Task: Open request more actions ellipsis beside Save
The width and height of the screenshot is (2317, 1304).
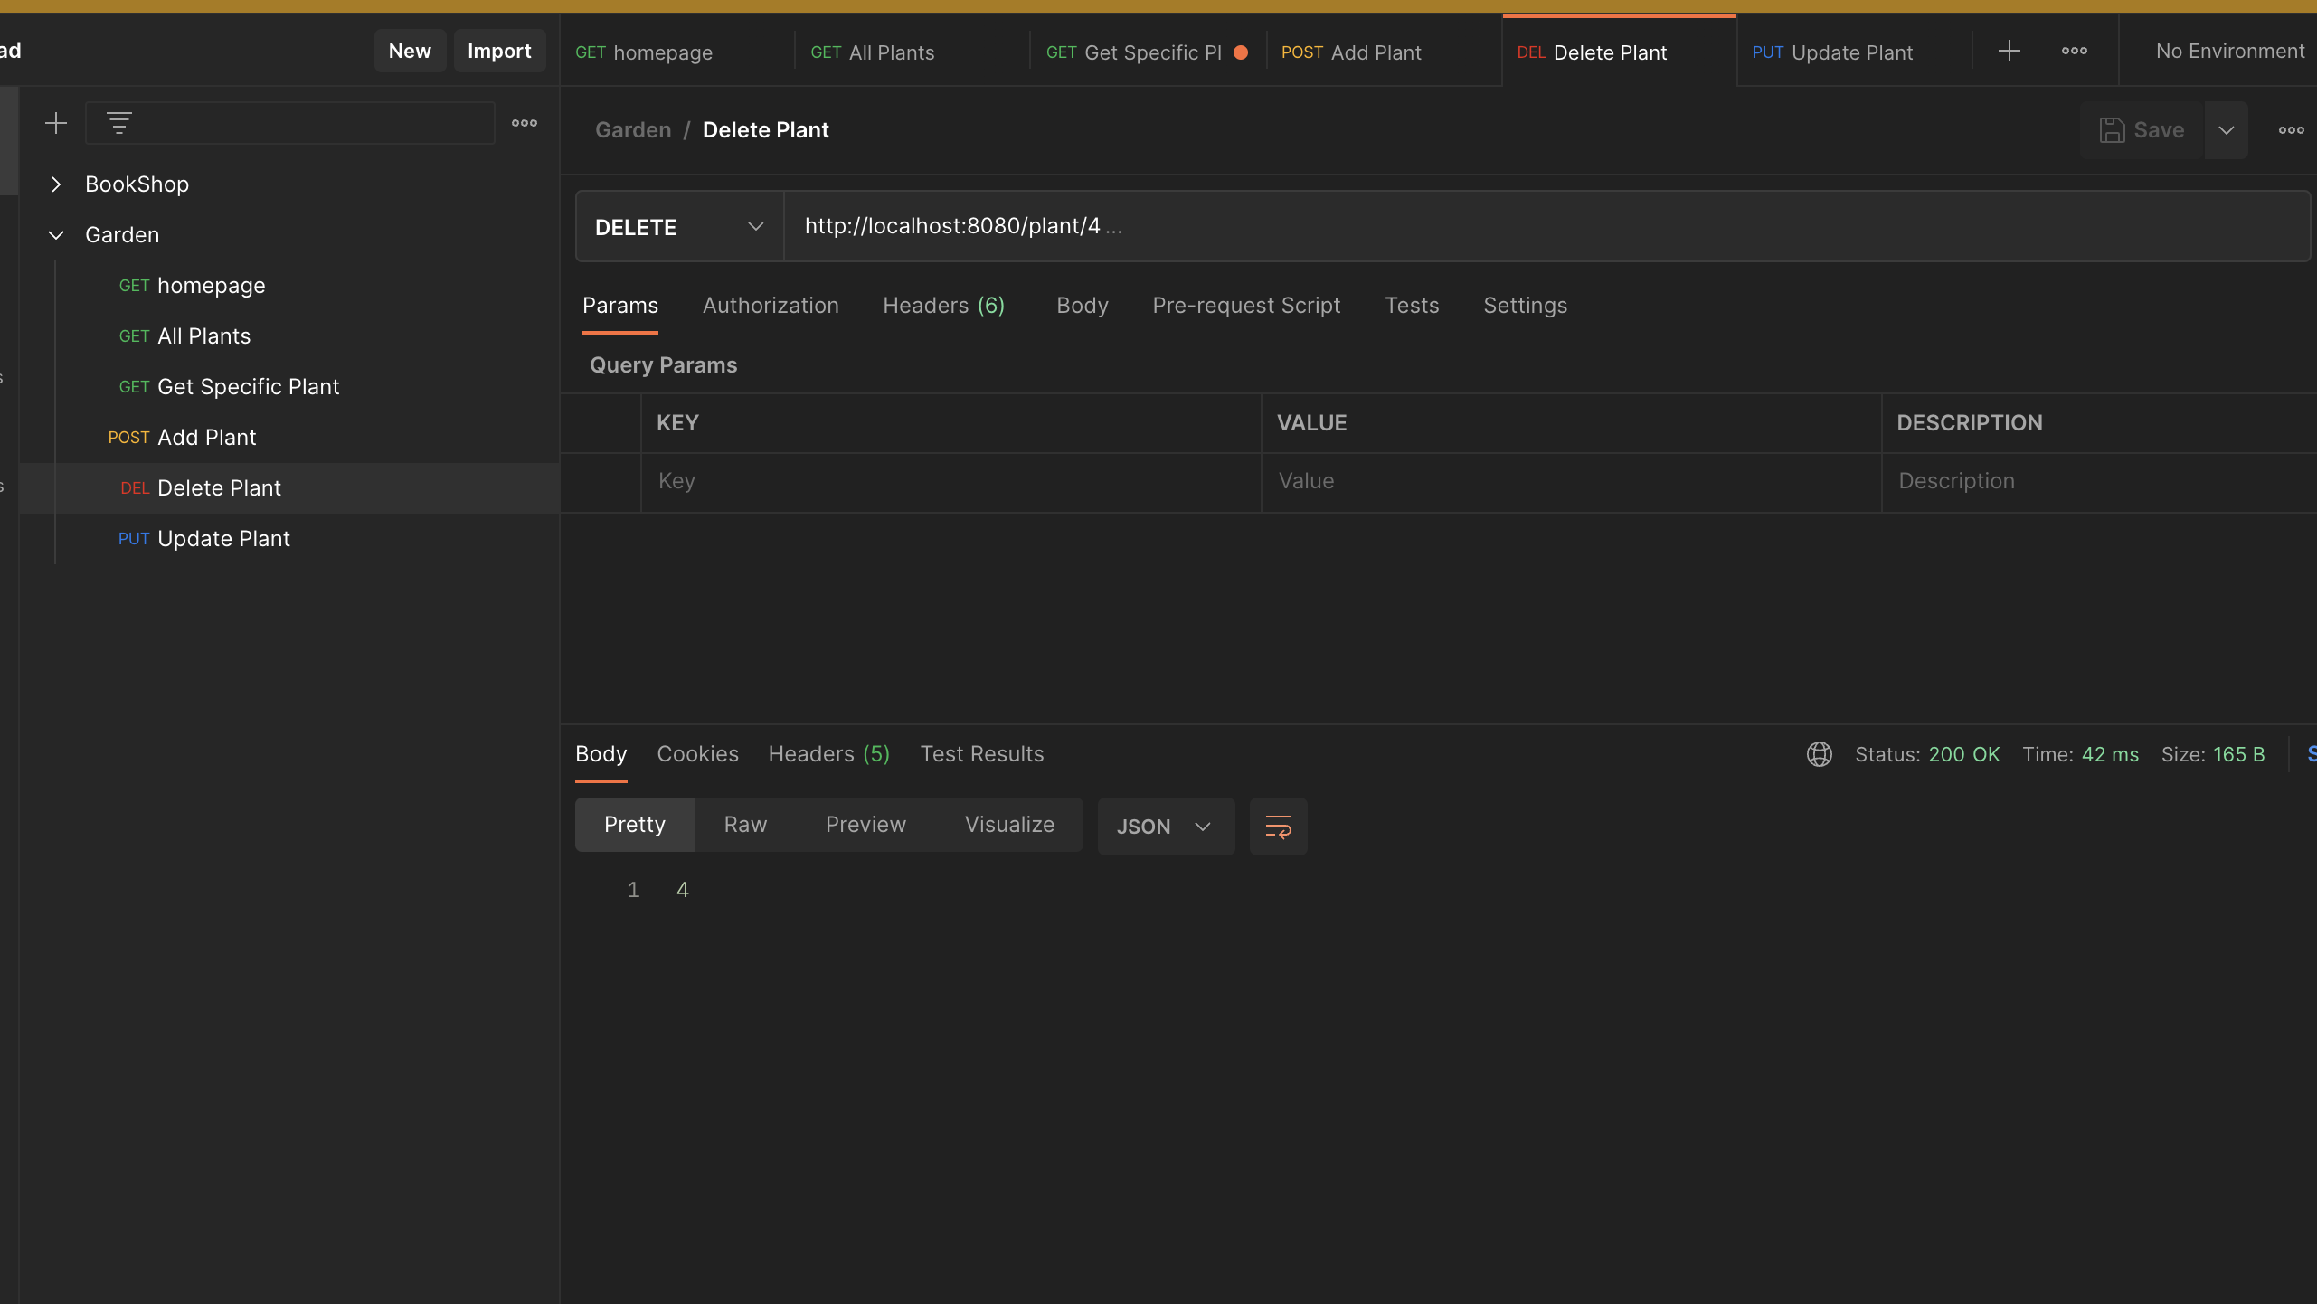Action: point(2291,130)
